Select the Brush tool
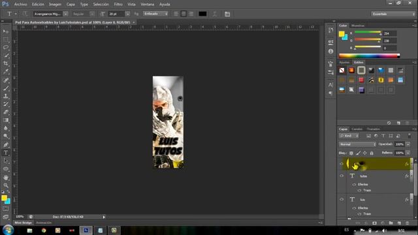The image size is (418, 235). coord(6,88)
